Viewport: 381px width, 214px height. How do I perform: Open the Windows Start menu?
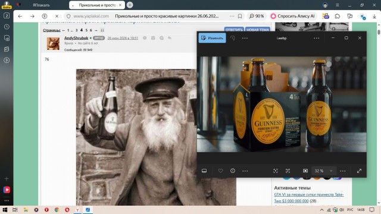click(x=5, y=210)
